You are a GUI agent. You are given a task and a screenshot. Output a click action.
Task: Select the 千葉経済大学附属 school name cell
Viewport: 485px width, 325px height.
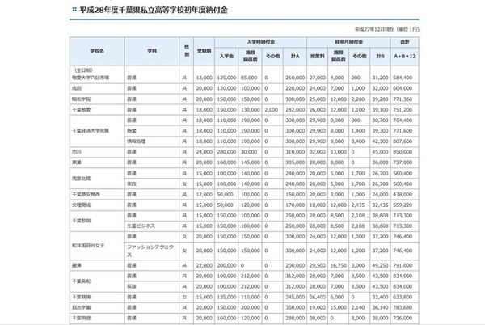pos(97,131)
